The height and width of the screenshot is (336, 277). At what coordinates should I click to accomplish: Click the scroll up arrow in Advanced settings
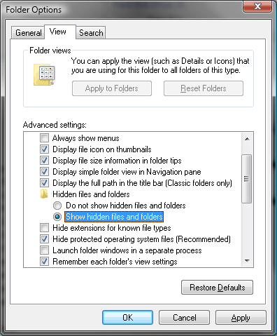[247, 139]
